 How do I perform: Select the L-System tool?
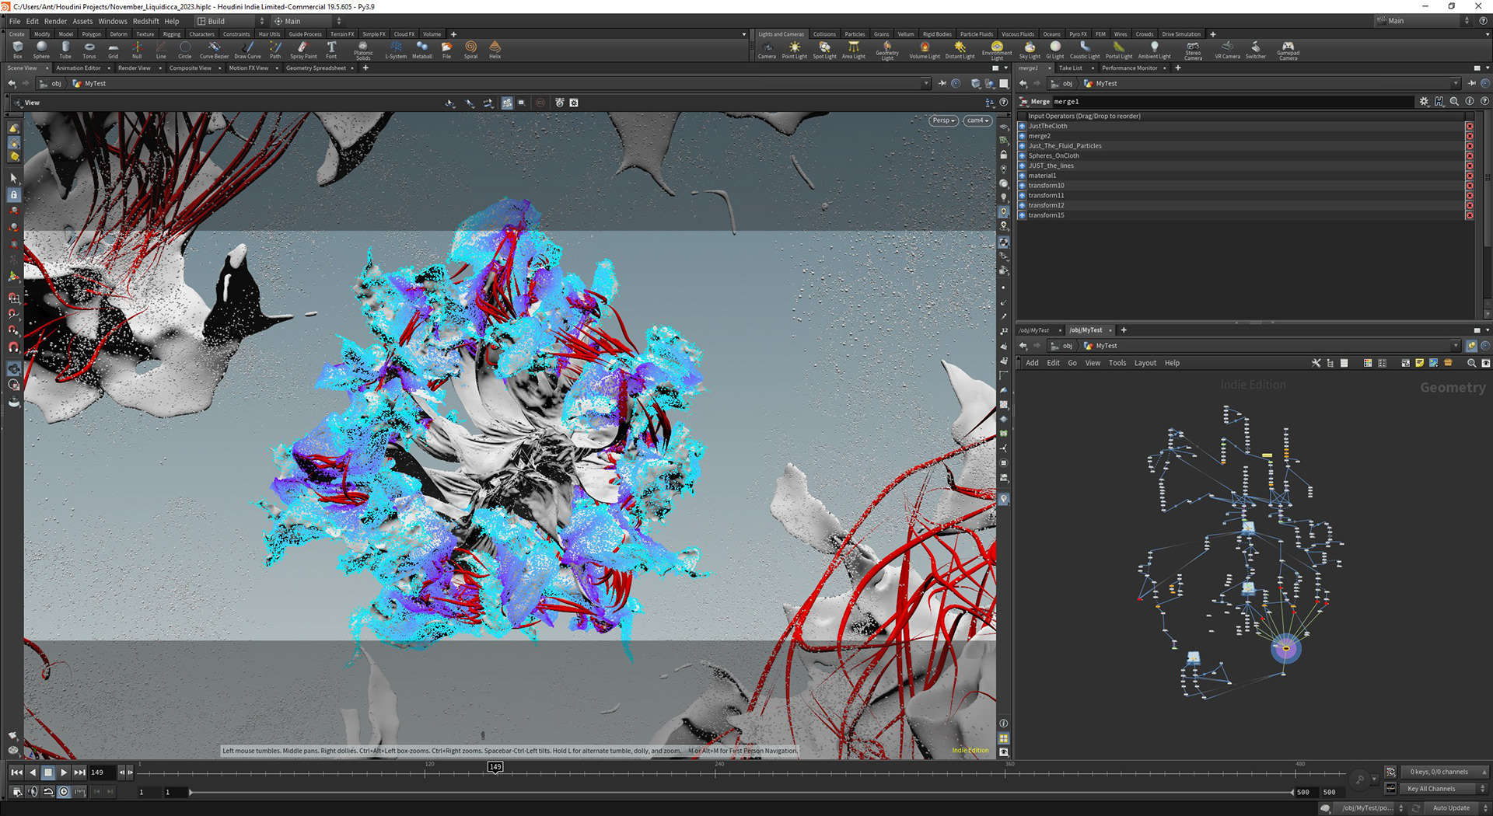point(396,50)
